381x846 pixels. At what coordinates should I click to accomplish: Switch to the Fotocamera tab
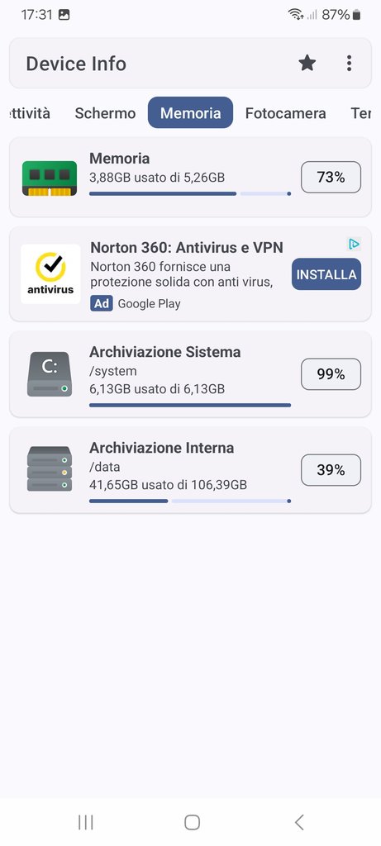coord(285,113)
